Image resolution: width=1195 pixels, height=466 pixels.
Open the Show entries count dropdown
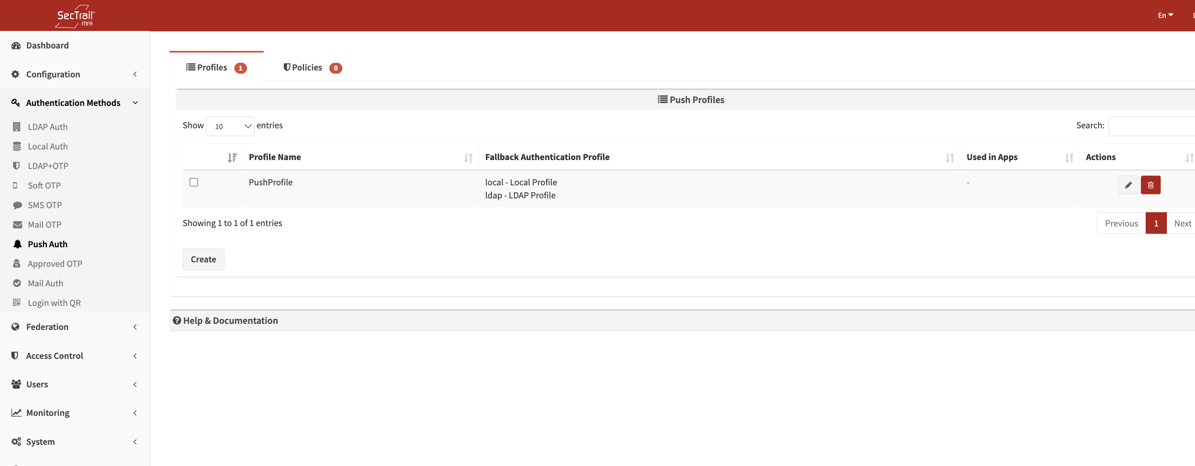(230, 126)
